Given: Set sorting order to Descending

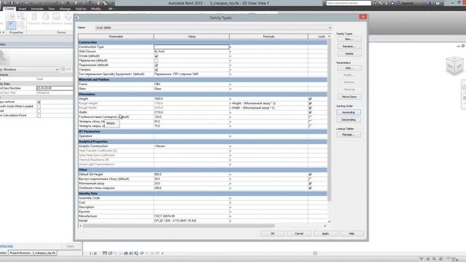Looking at the screenshot, I should [349, 119].
